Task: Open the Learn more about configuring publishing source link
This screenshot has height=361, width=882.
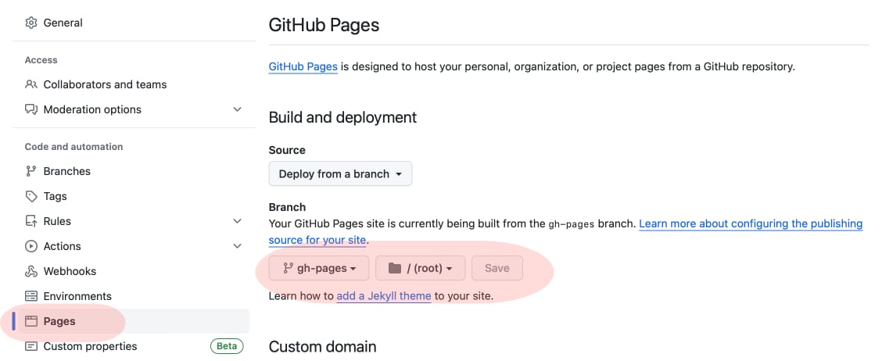Action: click(x=751, y=223)
